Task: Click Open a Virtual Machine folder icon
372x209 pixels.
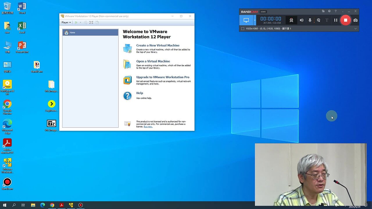Action: [127, 64]
